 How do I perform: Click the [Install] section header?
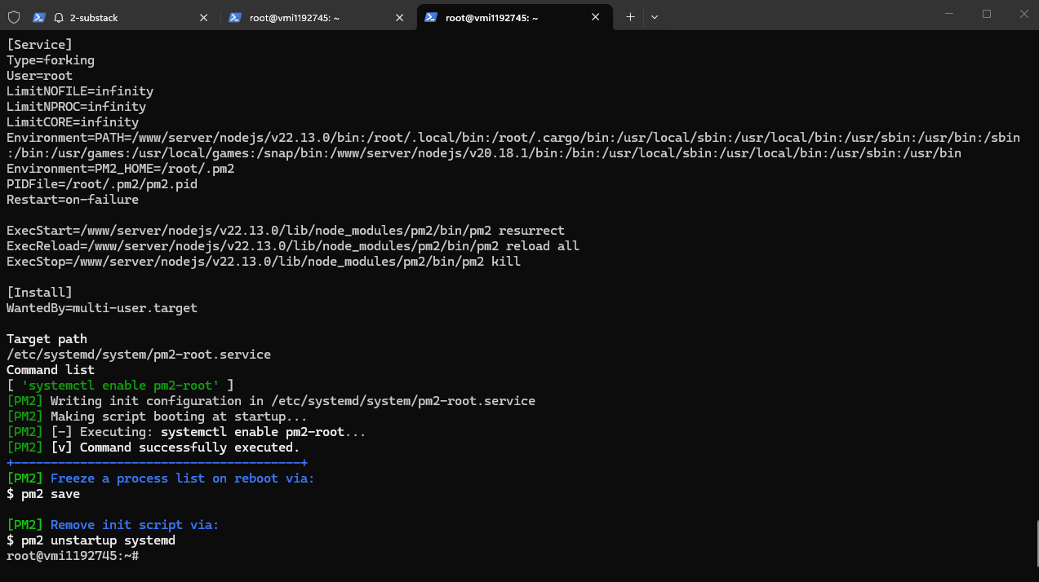[x=39, y=293]
